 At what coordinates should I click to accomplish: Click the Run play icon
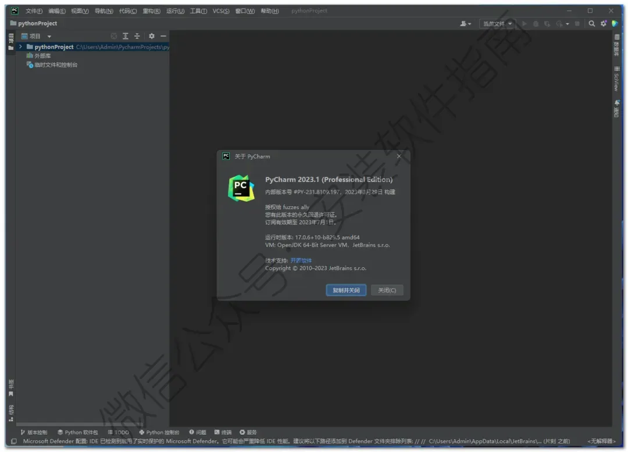pyautogui.click(x=524, y=24)
